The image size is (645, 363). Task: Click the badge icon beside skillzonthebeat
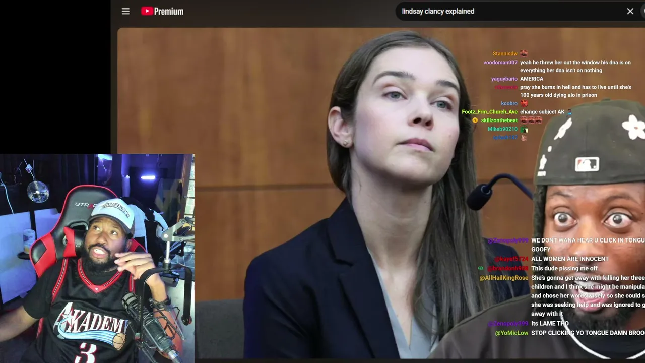(475, 120)
